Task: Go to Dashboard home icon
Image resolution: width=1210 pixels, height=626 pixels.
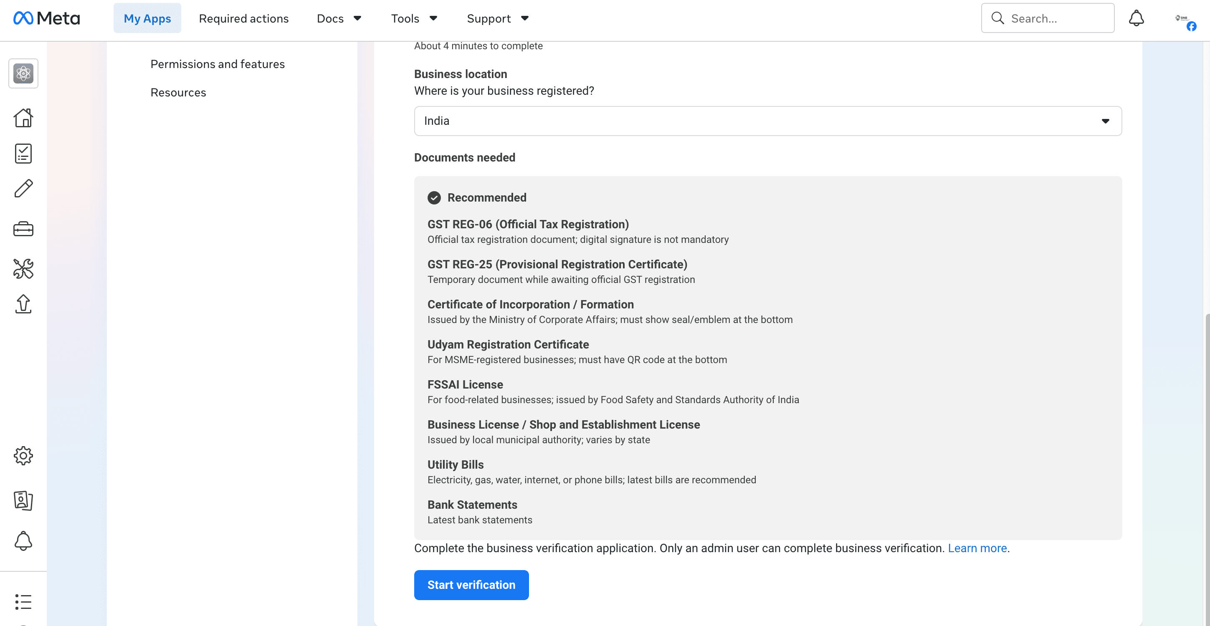Action: click(x=23, y=117)
